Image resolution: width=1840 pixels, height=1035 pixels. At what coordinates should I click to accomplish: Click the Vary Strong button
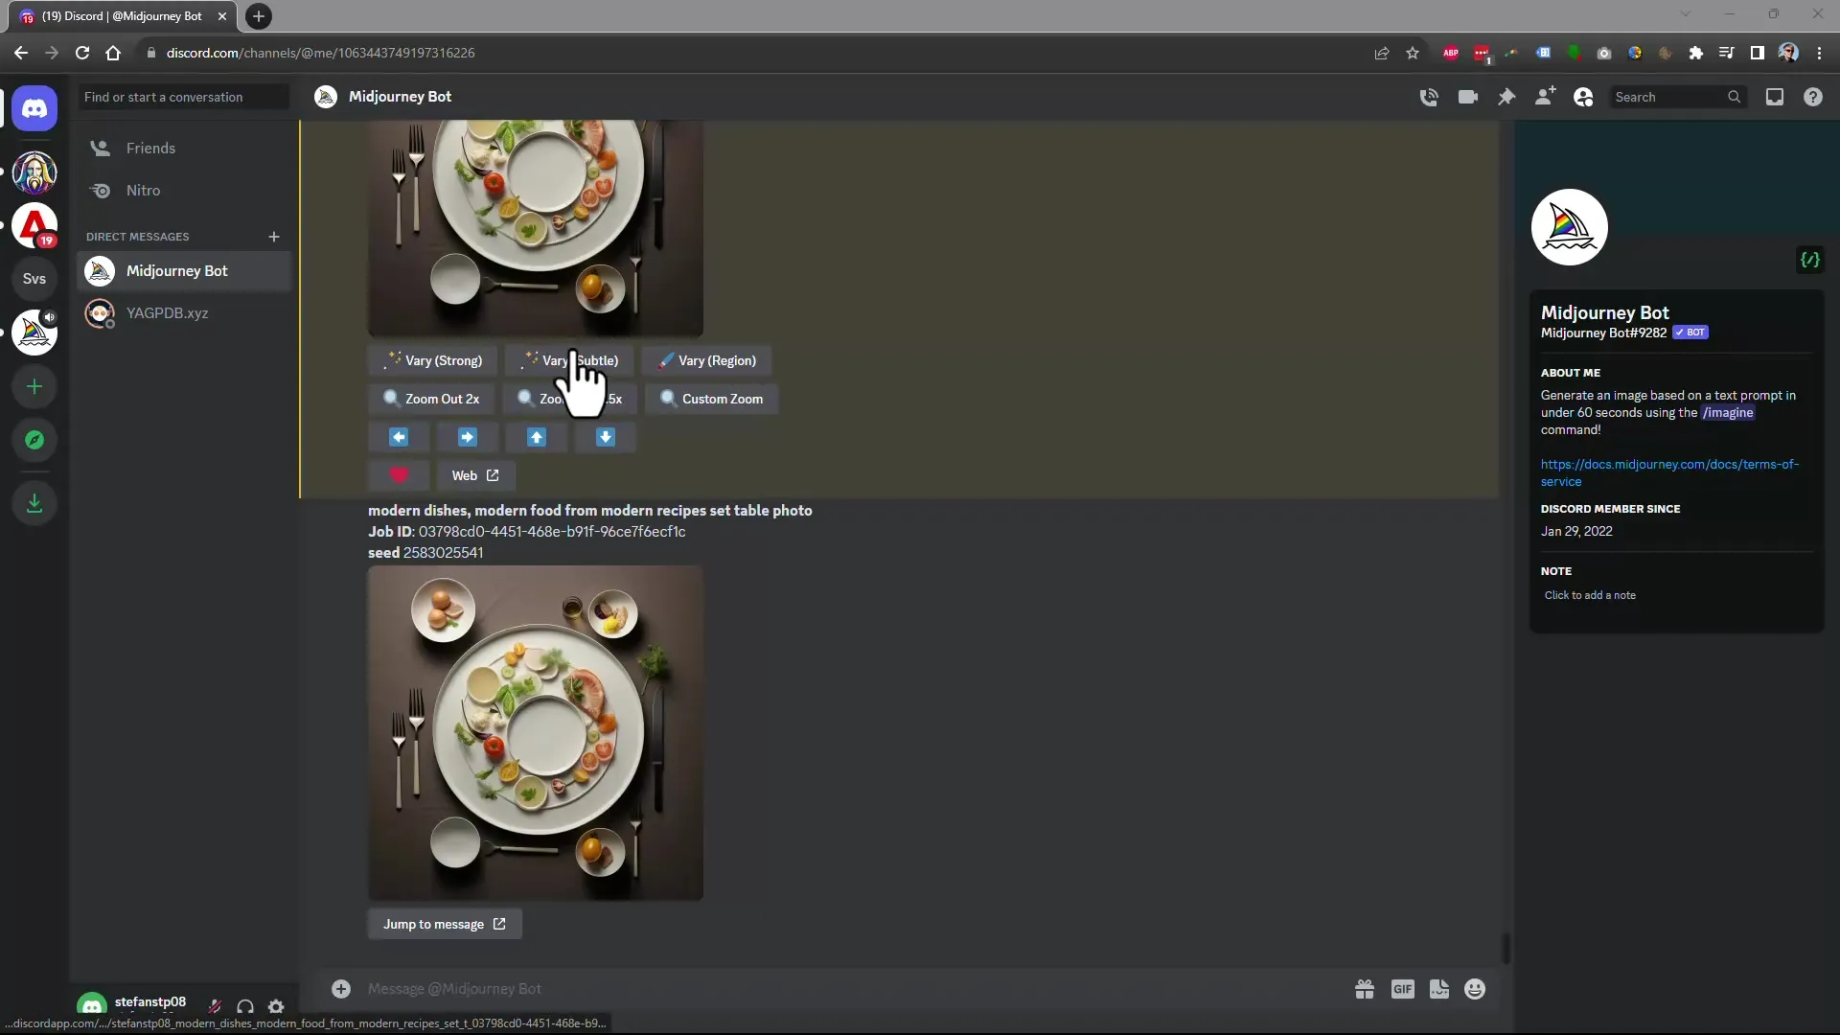point(433,360)
